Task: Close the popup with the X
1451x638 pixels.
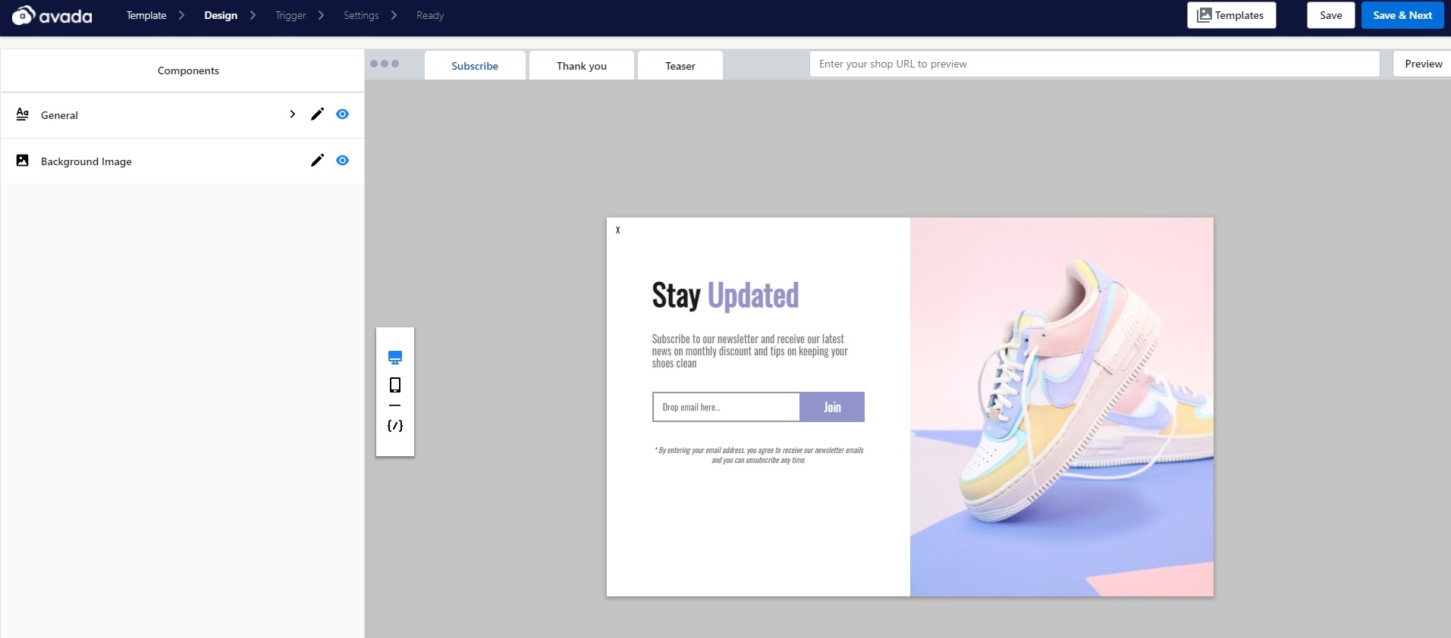Action: pos(618,230)
